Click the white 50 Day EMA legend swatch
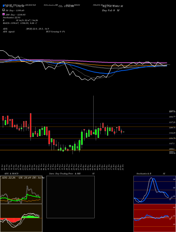176x232 pixels. point(4,10)
